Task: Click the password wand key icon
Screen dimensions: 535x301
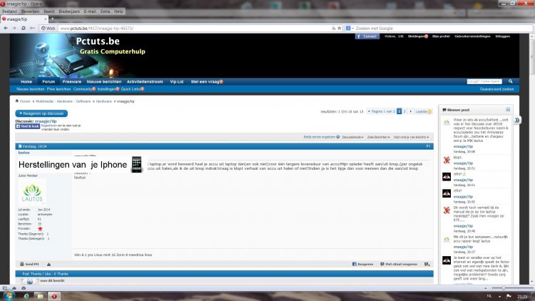Action: pyautogui.click(x=32, y=29)
